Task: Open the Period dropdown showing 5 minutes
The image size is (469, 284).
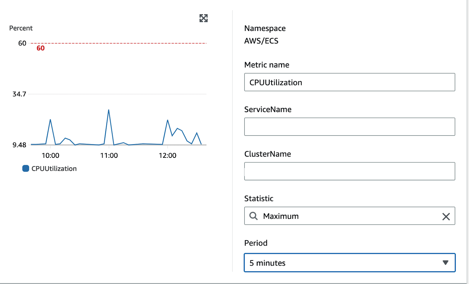Action: [350, 263]
